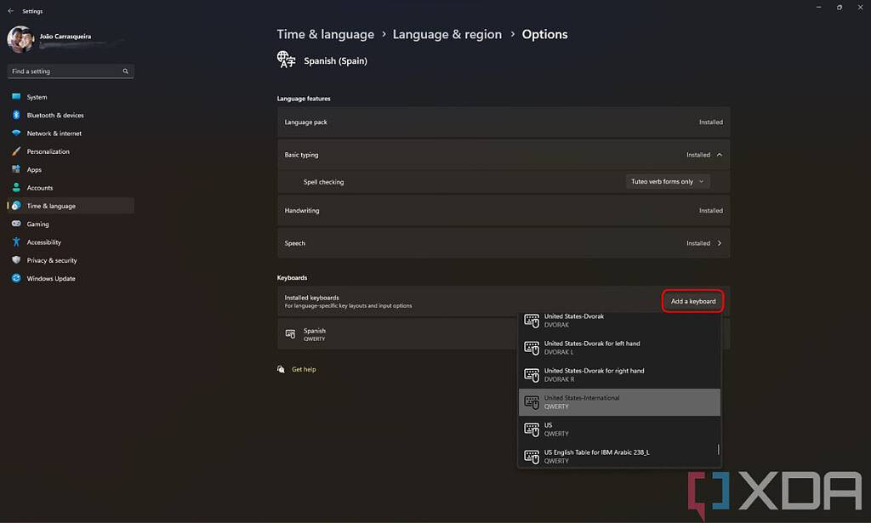The height and width of the screenshot is (523, 871).
Task: Restore down the Settings window
Action: click(x=840, y=7)
